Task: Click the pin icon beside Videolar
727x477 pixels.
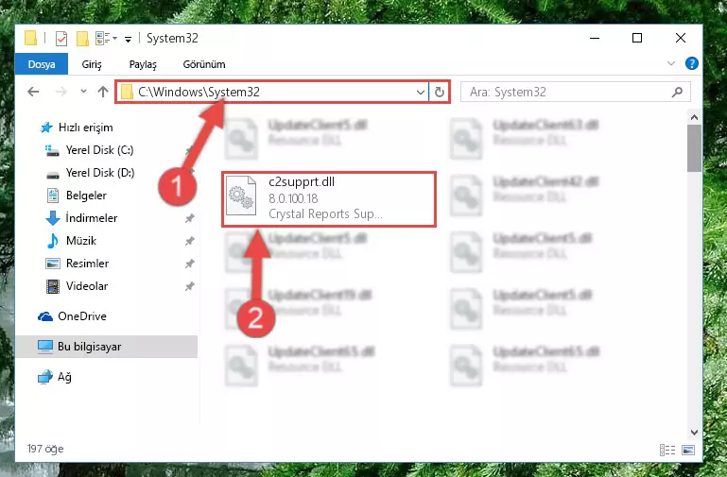Action: click(x=190, y=286)
